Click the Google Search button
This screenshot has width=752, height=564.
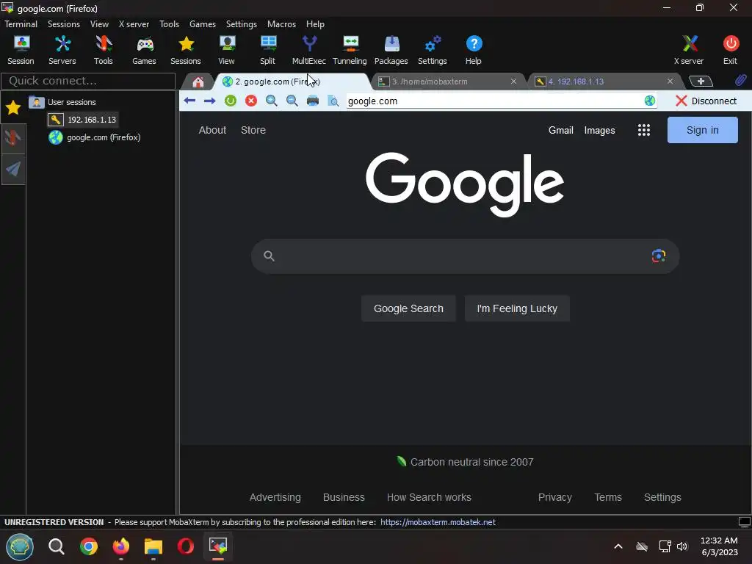(x=408, y=308)
